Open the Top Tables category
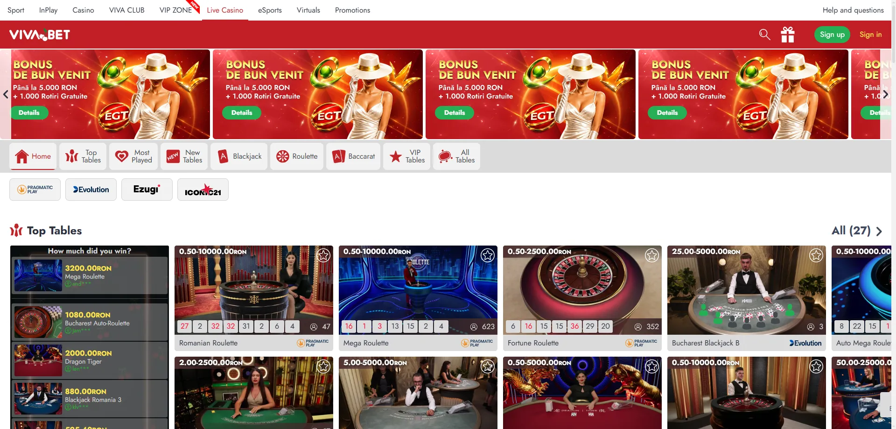 [83, 156]
